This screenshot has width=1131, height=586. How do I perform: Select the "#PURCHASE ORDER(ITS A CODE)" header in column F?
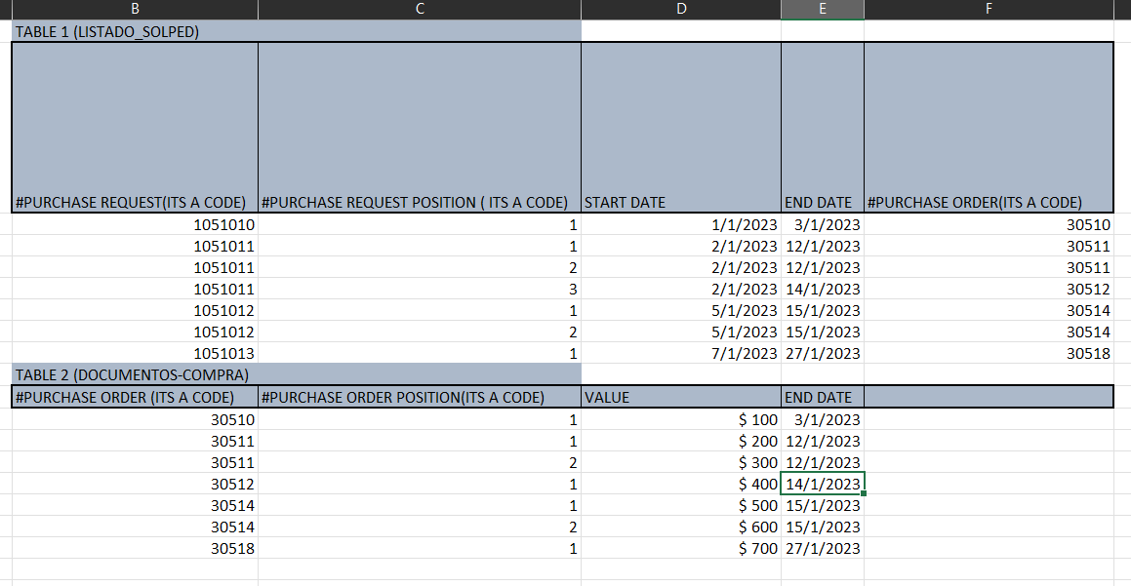pos(989,127)
